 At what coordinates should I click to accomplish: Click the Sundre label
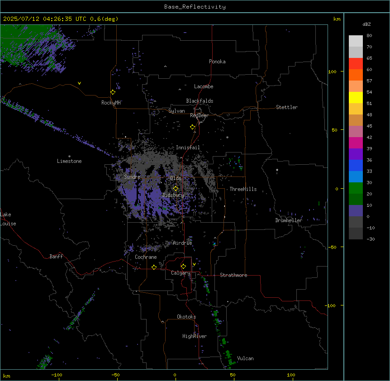point(132,177)
